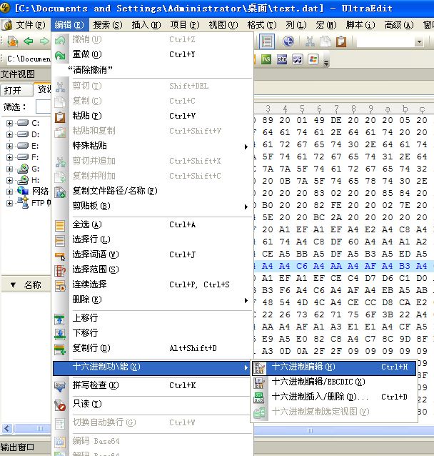Screen dimensions: 434x456
Task: Click the green forward arrow toolbar icon
Action: [x=44, y=41]
